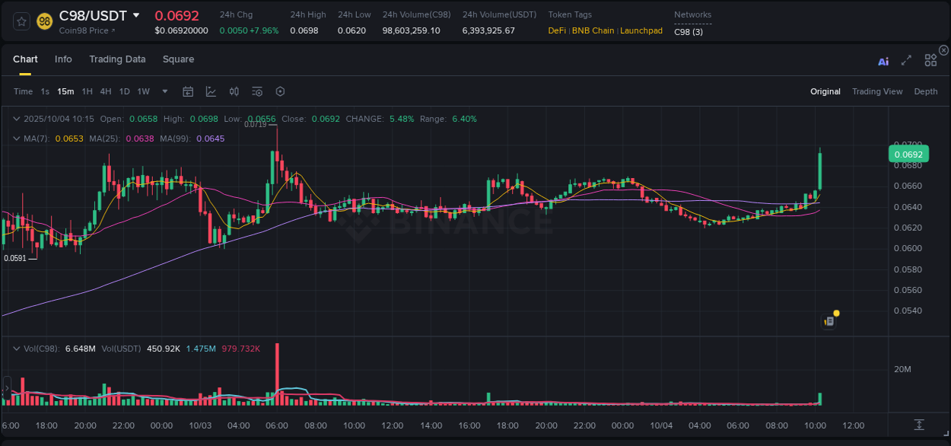This screenshot has height=446, width=951.
Task: Open the Ai analysis feature
Action: pyautogui.click(x=883, y=62)
